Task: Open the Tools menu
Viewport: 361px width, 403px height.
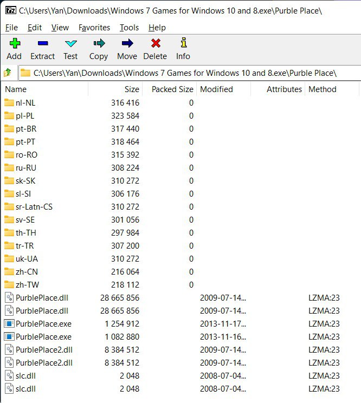Action: 129,28
